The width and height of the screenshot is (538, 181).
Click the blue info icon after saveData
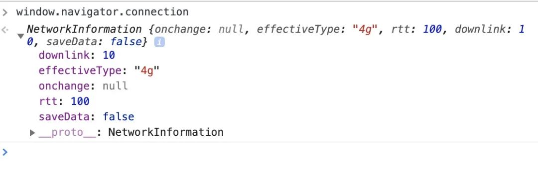pyautogui.click(x=159, y=42)
